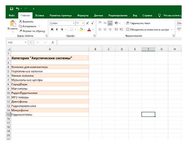This screenshot has height=146, width=187.
Task: Select cell Колонки для компьютера
Action: [x=50, y=67]
